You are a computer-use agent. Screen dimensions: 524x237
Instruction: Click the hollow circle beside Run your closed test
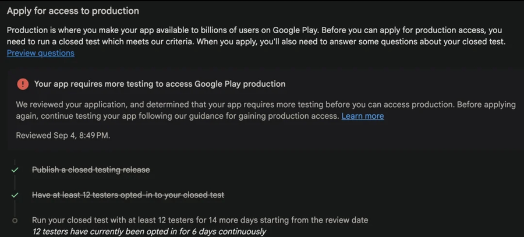(15, 220)
